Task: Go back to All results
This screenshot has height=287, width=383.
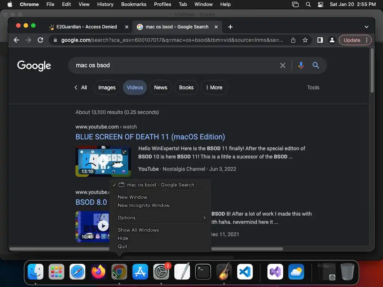Action: tap(81, 87)
